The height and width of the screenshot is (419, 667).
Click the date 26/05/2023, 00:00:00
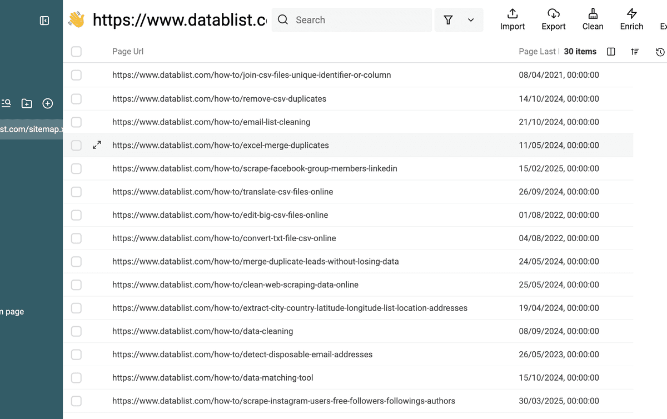point(559,355)
